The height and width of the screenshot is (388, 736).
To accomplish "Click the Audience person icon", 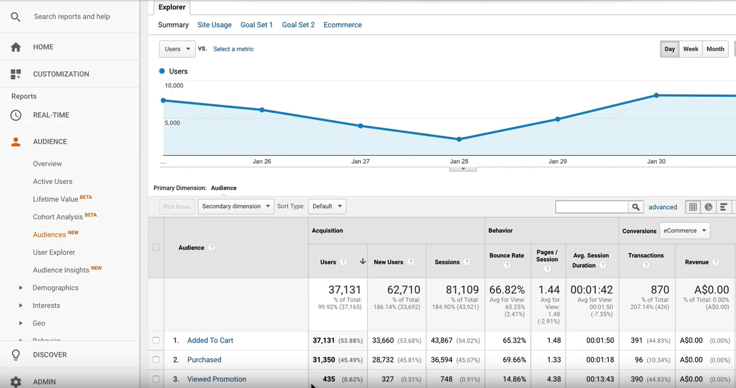I will coord(16,142).
